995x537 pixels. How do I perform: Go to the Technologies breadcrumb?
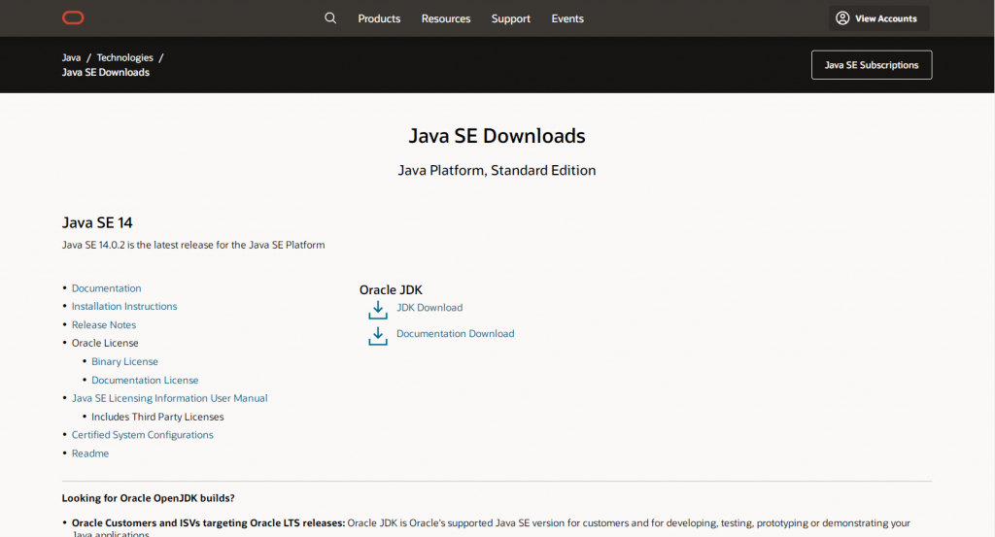(125, 57)
